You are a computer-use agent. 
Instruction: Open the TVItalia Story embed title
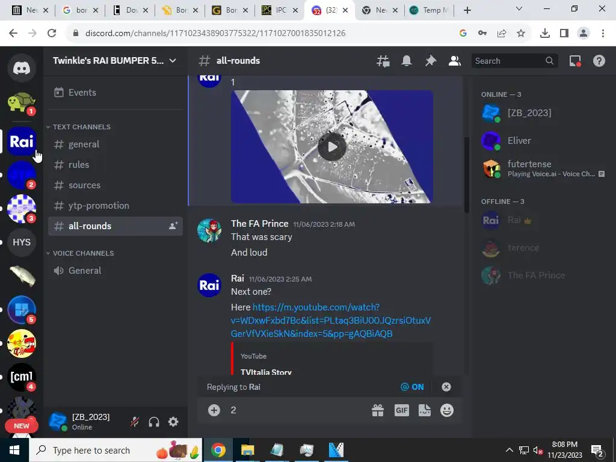coord(266,371)
